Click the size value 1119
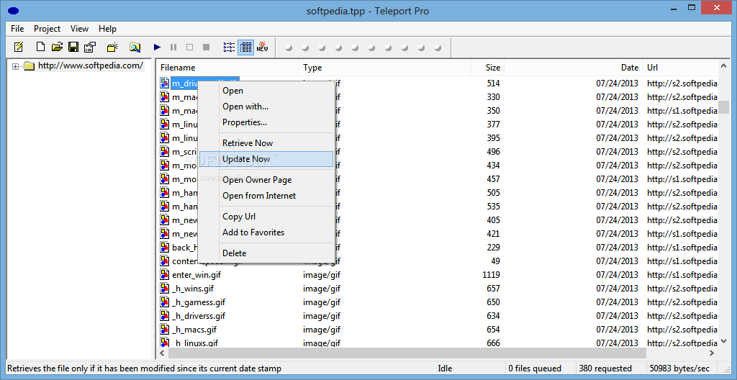Image resolution: width=737 pixels, height=380 pixels. tap(491, 275)
